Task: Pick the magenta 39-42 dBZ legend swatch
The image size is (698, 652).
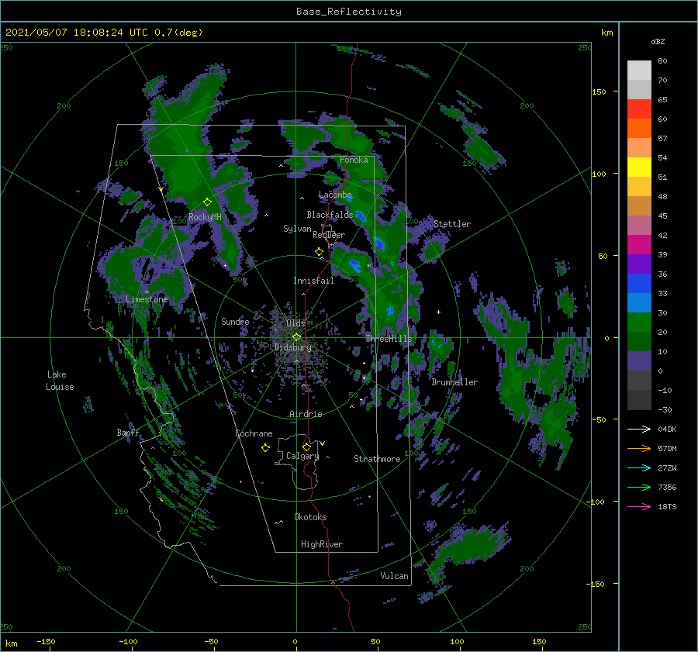Action: [x=639, y=245]
